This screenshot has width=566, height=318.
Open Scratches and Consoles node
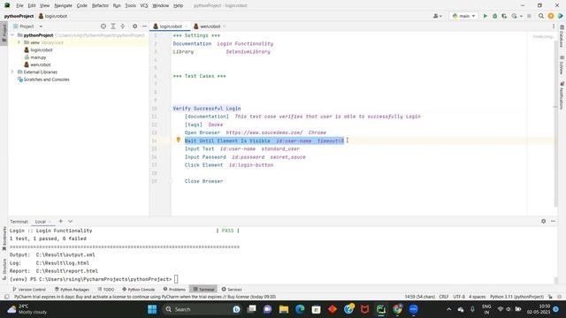pos(46,79)
